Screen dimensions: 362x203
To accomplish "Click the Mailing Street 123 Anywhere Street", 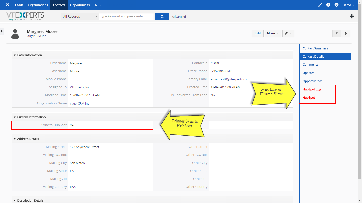I will click(x=84, y=147).
